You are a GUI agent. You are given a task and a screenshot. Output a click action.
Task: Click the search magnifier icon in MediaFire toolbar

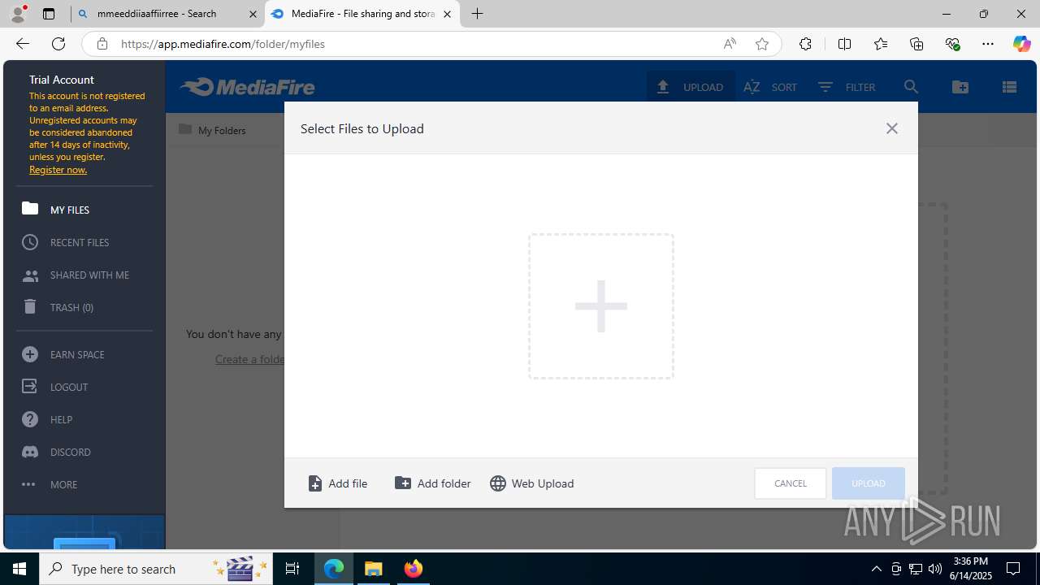tap(911, 87)
